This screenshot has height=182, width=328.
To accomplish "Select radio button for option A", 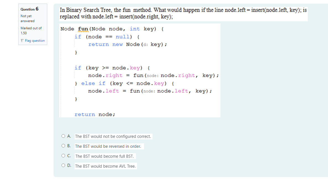I will pos(63,136).
